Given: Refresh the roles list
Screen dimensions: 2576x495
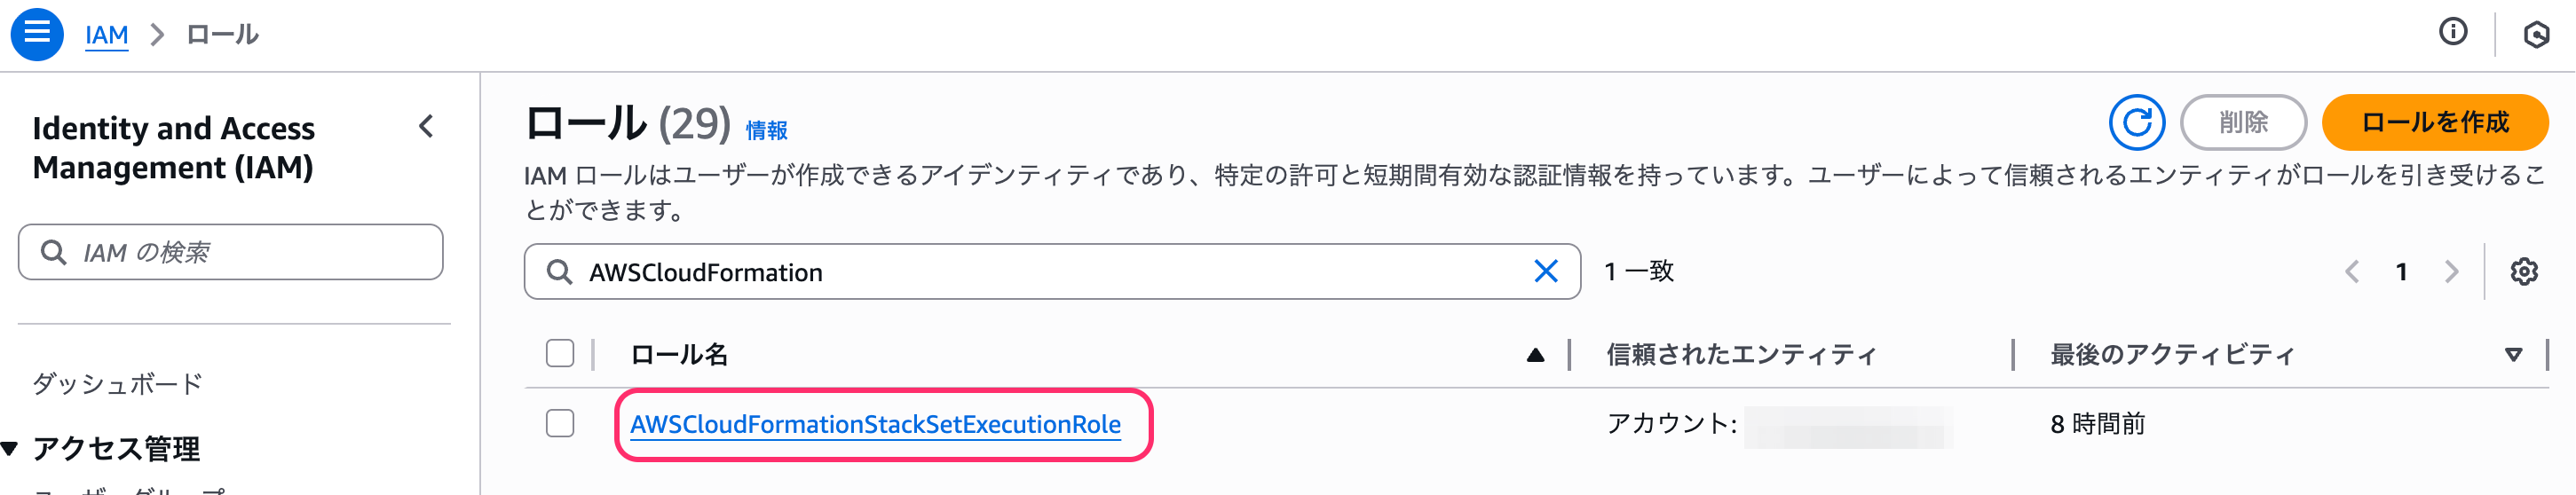Looking at the screenshot, I should [x=2136, y=123].
